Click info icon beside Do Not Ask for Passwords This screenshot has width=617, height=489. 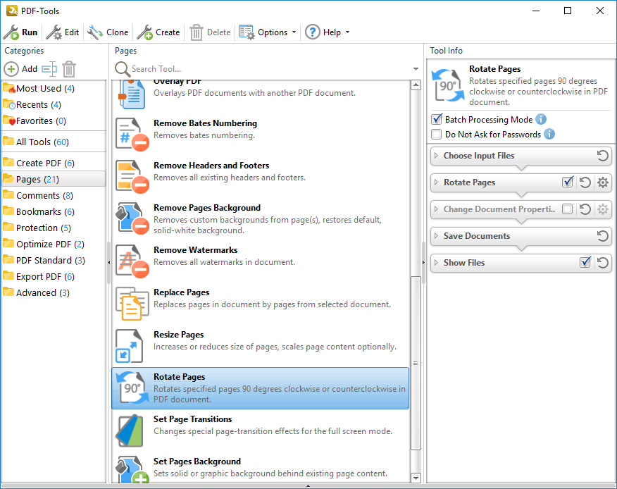click(549, 135)
